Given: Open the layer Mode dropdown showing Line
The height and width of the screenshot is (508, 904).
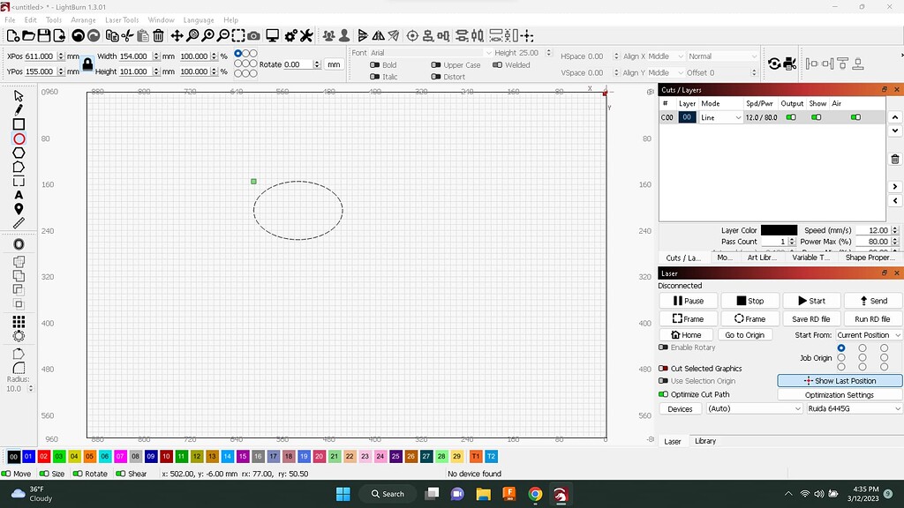Looking at the screenshot, I should coord(720,117).
